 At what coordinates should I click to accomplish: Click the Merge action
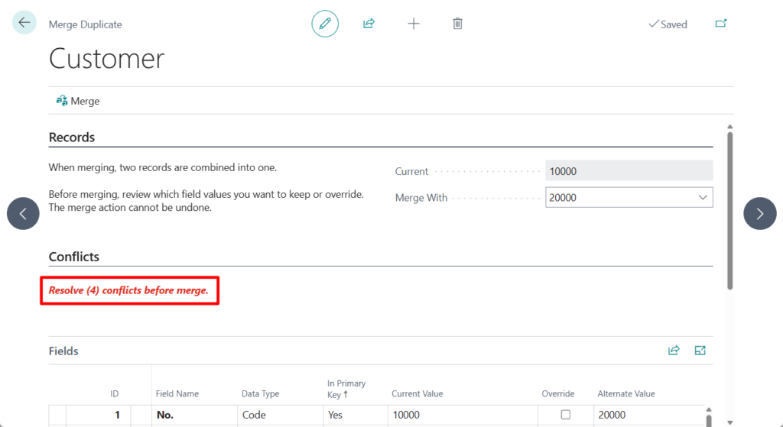coord(78,101)
